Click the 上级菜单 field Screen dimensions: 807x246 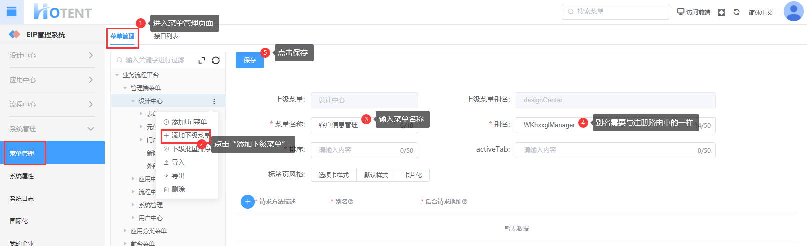tap(364, 100)
